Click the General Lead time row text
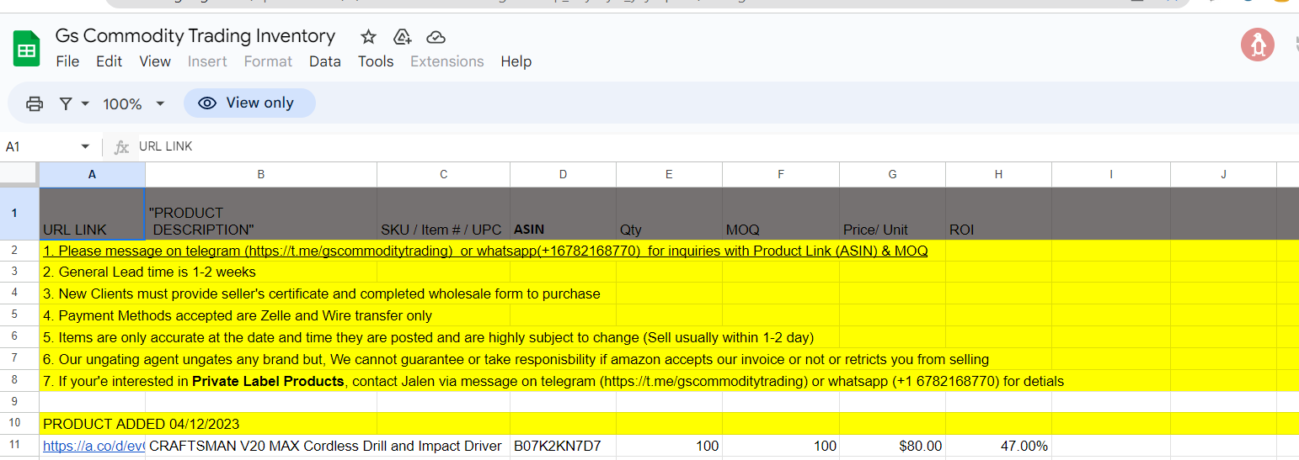 pos(149,272)
